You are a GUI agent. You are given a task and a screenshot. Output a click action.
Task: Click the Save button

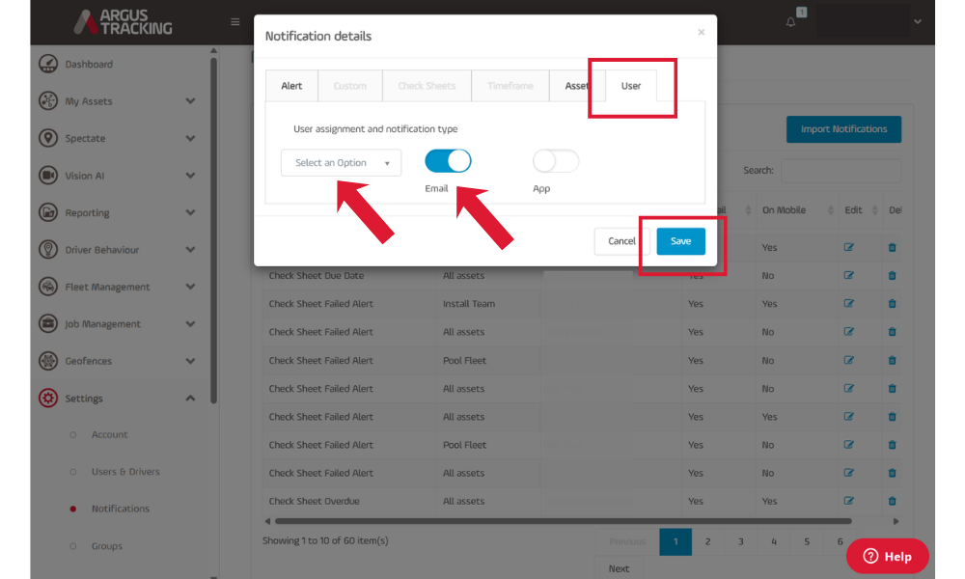(x=680, y=241)
